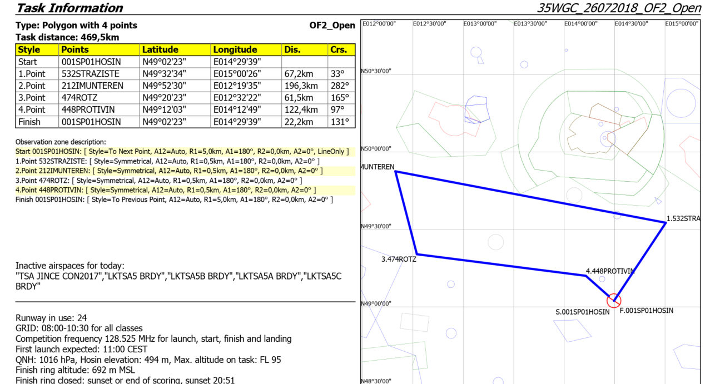Image resolution: width=720 pixels, height=384 pixels.
Task: Click the S.001SP01HOSIN start label on map
Action: coord(582,312)
